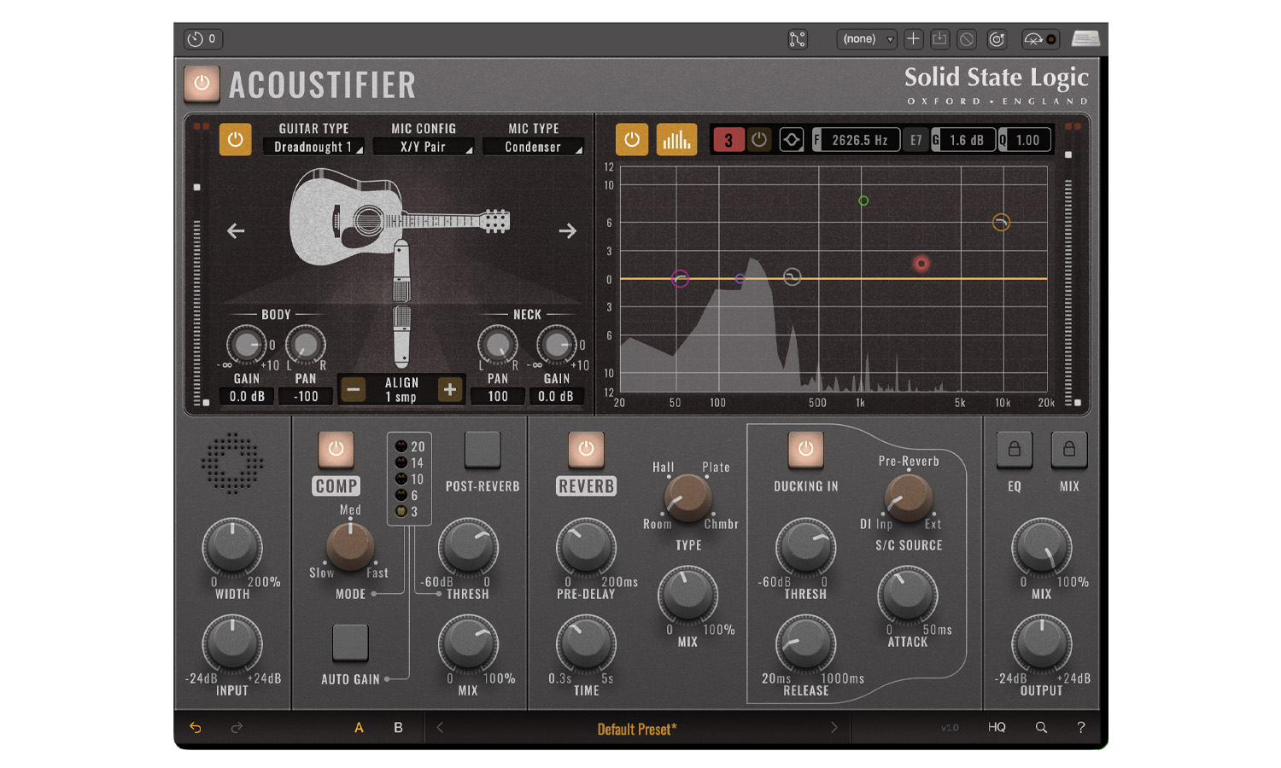
Task: Click the reverb Type selector knob
Action: click(x=688, y=497)
